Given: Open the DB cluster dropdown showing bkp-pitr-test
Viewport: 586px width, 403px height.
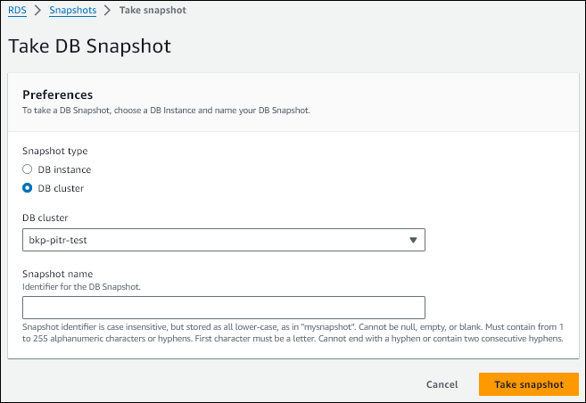Looking at the screenshot, I should pos(223,240).
